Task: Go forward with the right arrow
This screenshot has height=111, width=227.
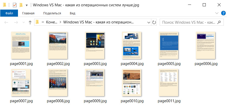Action: tap(16, 22)
